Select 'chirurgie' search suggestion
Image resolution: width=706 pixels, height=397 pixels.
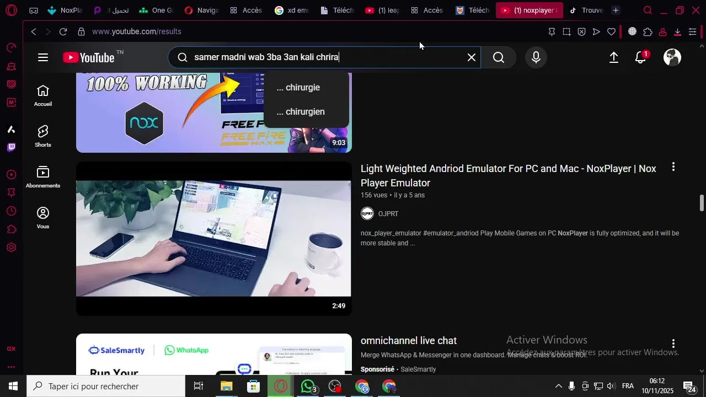point(306,88)
